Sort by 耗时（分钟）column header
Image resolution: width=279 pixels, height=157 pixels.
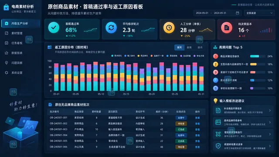pyautogui.click(x=162, y=112)
